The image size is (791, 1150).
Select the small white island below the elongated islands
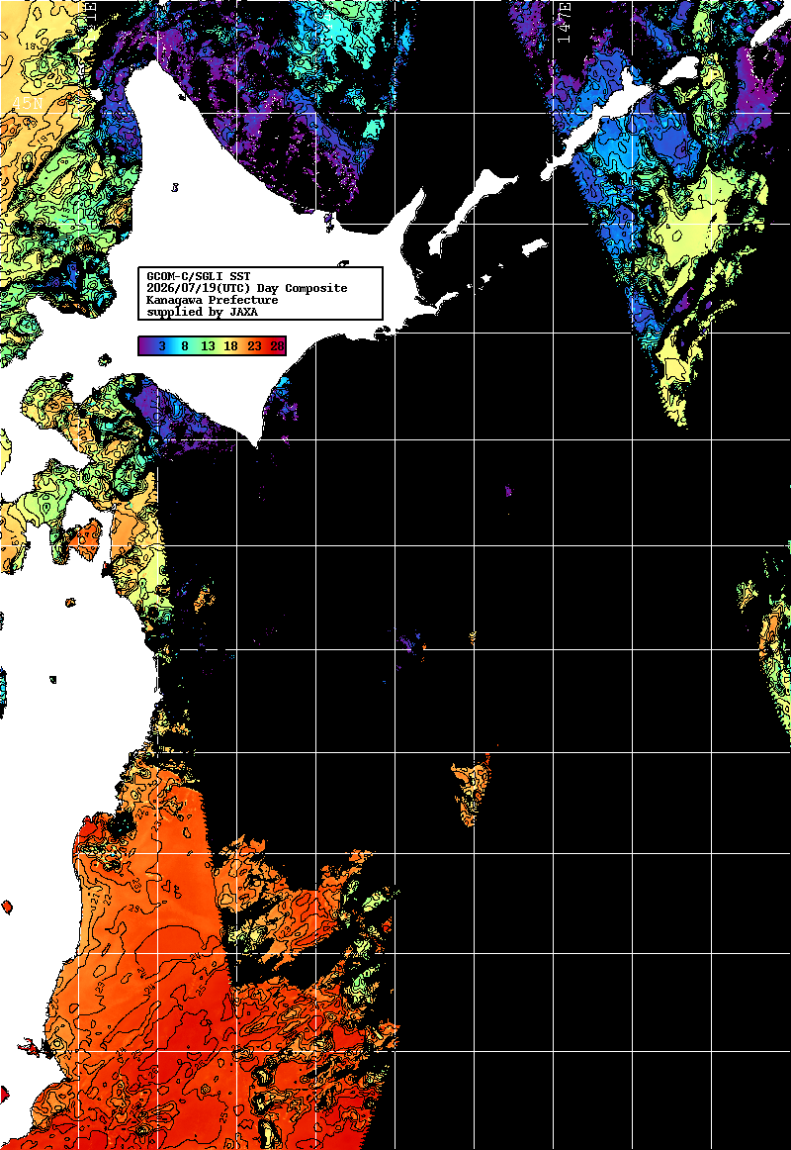click(535, 246)
